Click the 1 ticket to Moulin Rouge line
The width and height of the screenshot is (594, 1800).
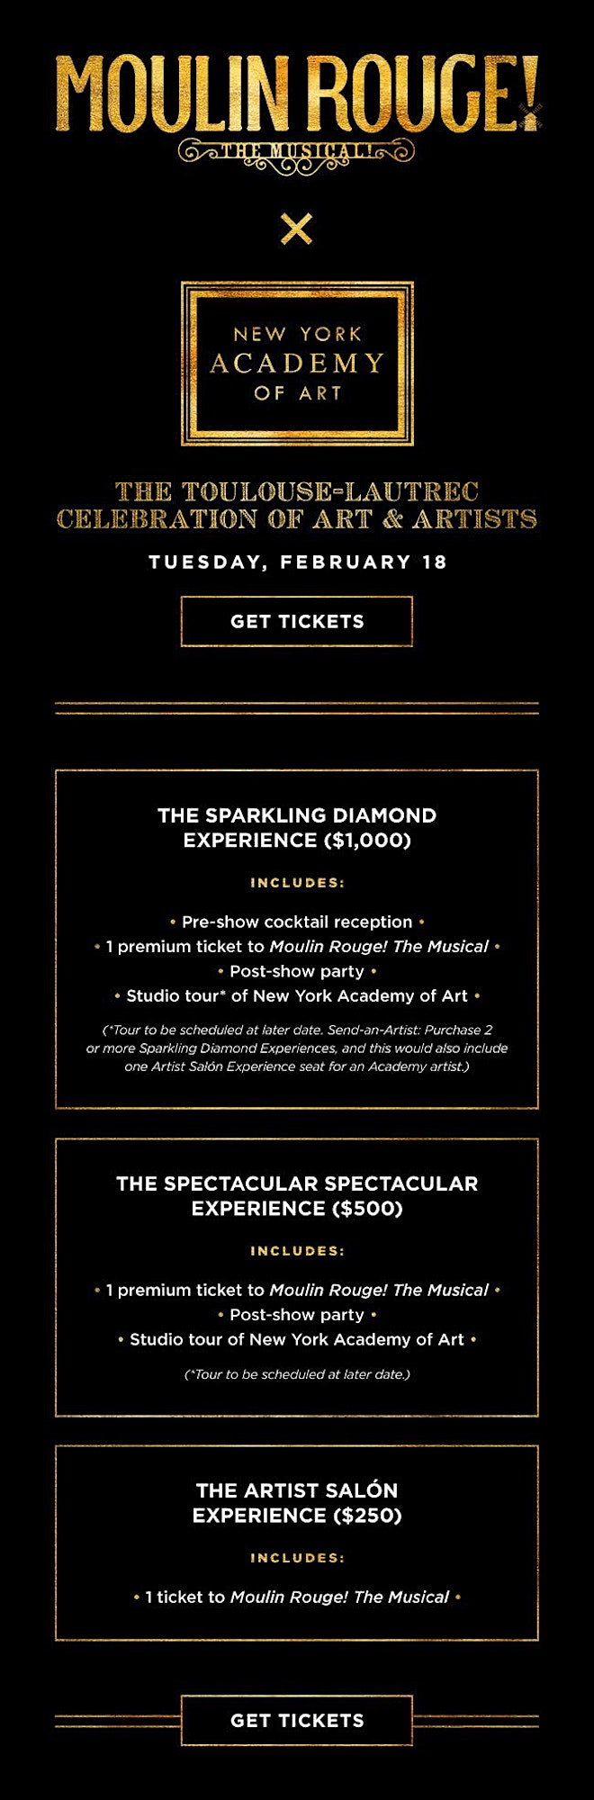click(x=297, y=1597)
